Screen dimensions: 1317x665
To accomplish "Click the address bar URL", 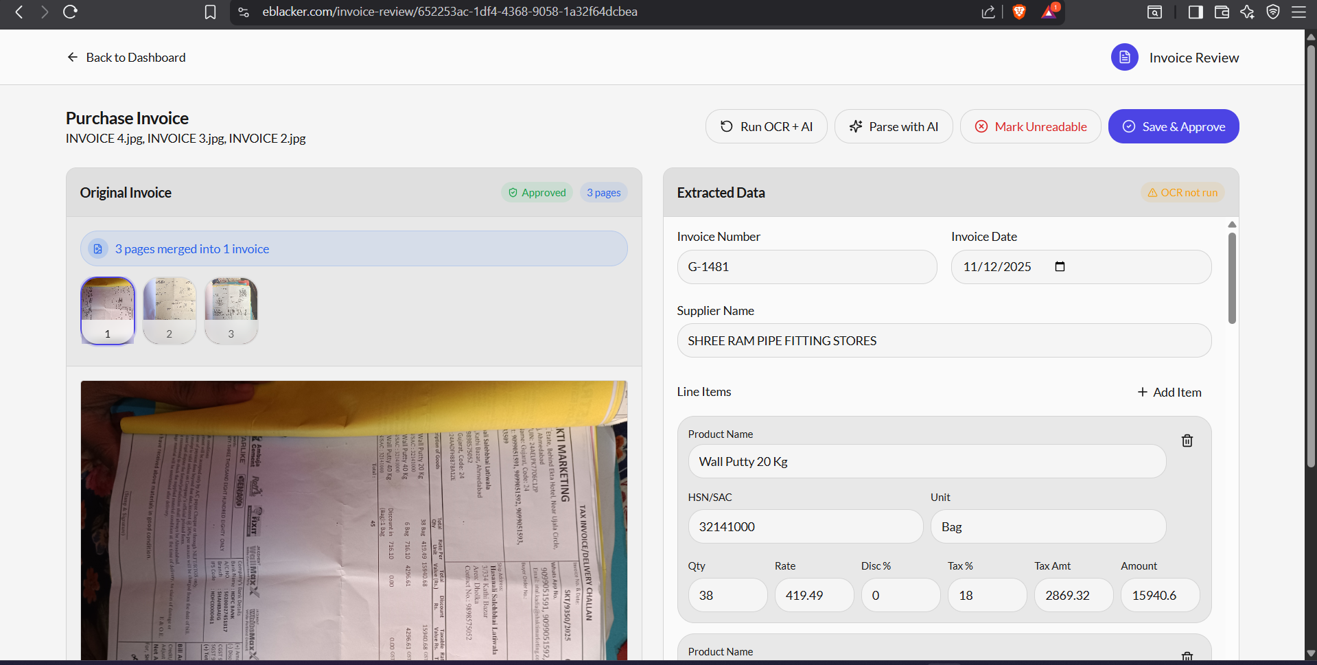I will [x=450, y=12].
